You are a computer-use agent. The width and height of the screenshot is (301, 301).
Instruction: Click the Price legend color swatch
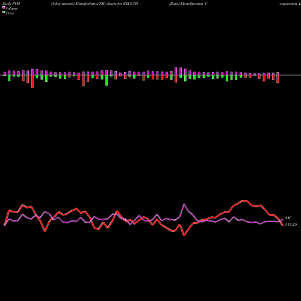(x=4, y=13)
